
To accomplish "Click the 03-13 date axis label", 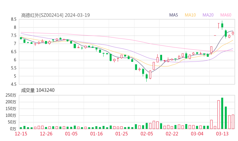I will pos(222,134).
